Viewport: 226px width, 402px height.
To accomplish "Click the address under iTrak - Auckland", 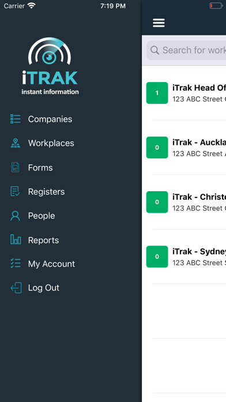I will click(199, 154).
